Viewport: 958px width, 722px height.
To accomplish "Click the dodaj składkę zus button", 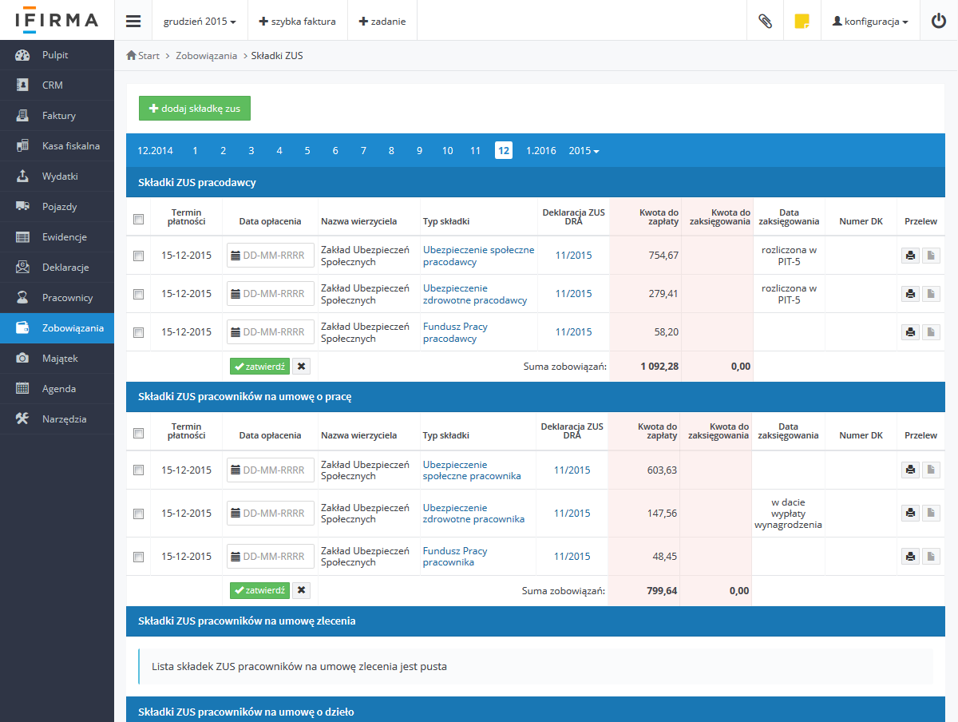I will point(195,109).
